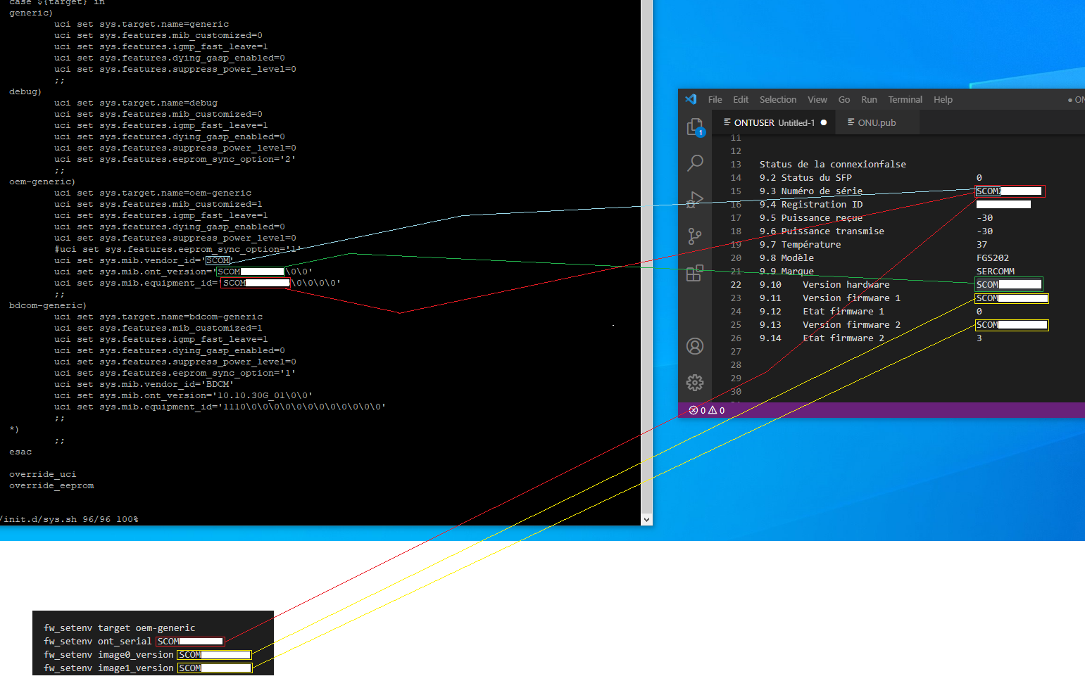The width and height of the screenshot is (1085, 688).
Task: Switch to the ONTUSER Untitled-1 tab
Action: 774,122
